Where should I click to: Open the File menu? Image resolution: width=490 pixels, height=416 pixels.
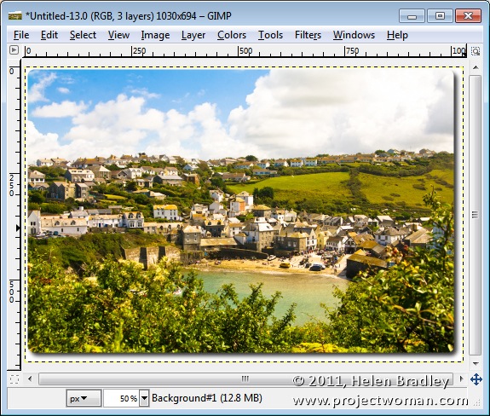point(21,35)
